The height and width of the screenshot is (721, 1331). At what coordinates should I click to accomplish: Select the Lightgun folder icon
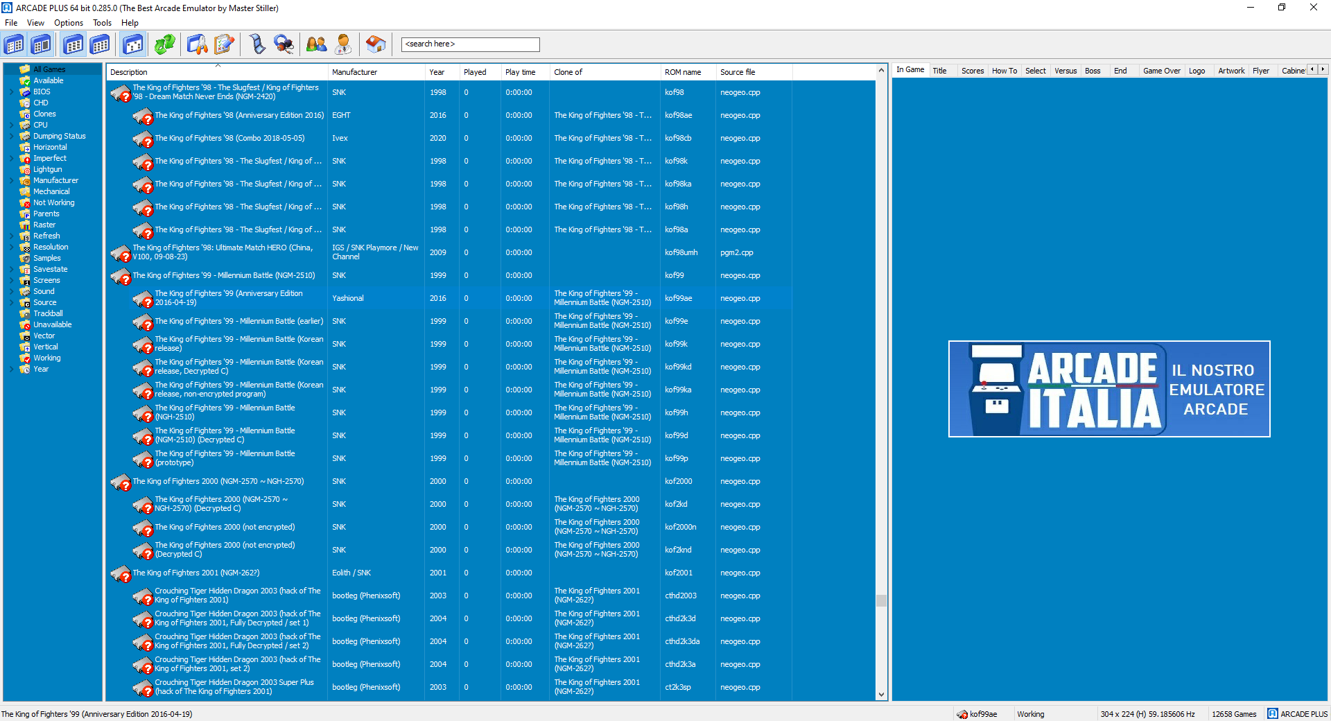[x=25, y=169]
